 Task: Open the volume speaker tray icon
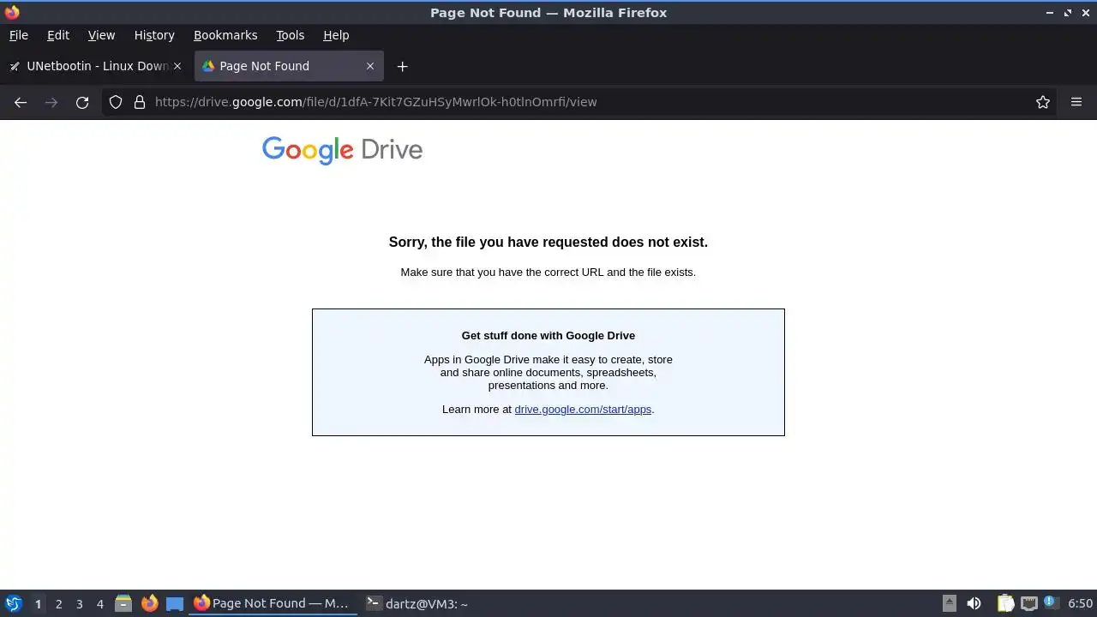(974, 603)
